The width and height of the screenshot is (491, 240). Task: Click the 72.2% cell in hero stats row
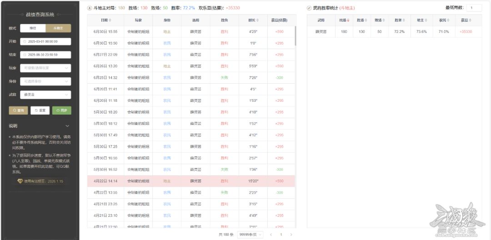(400, 32)
